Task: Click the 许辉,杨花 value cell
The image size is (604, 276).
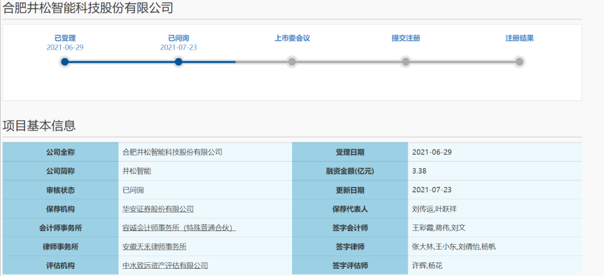Action: coord(495,265)
